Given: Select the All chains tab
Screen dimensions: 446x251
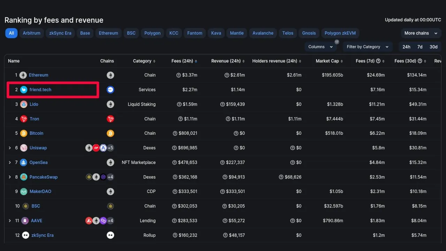Looking at the screenshot, I should point(11,33).
